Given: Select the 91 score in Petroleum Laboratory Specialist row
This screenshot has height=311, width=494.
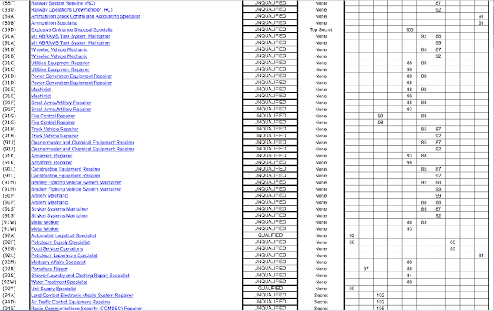Looking at the screenshot, I should click(481, 255).
